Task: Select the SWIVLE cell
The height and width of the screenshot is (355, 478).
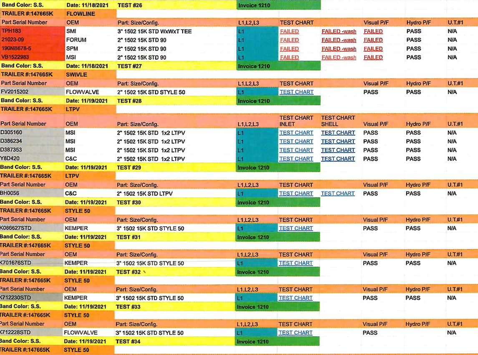Action: 76,75
